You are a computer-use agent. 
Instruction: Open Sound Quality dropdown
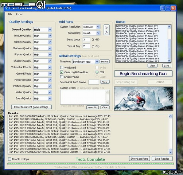[50, 98]
